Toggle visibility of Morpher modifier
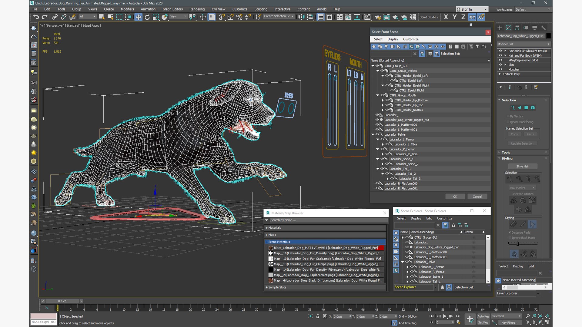 pos(500,69)
